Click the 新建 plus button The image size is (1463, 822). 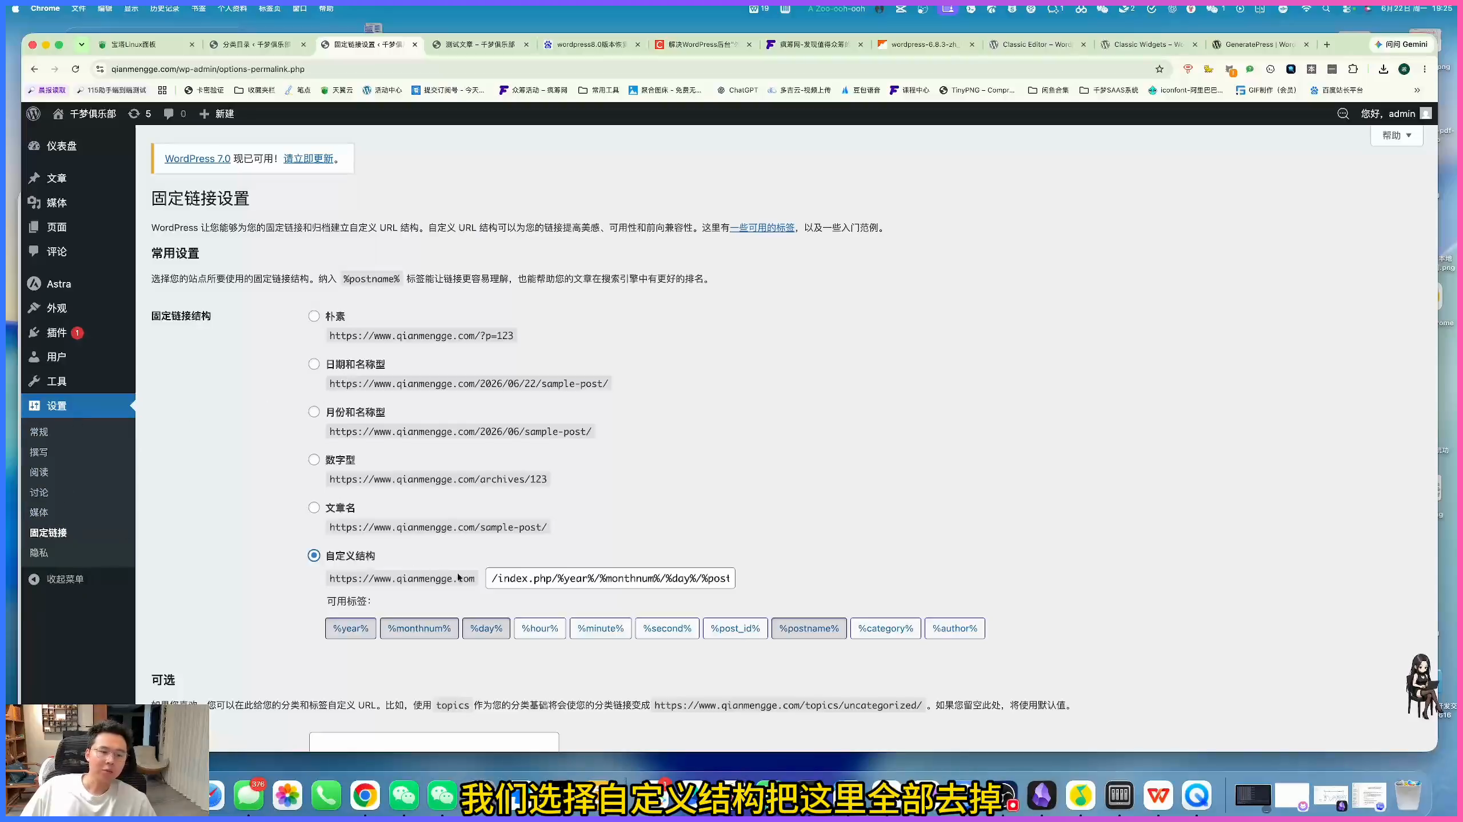(x=217, y=114)
